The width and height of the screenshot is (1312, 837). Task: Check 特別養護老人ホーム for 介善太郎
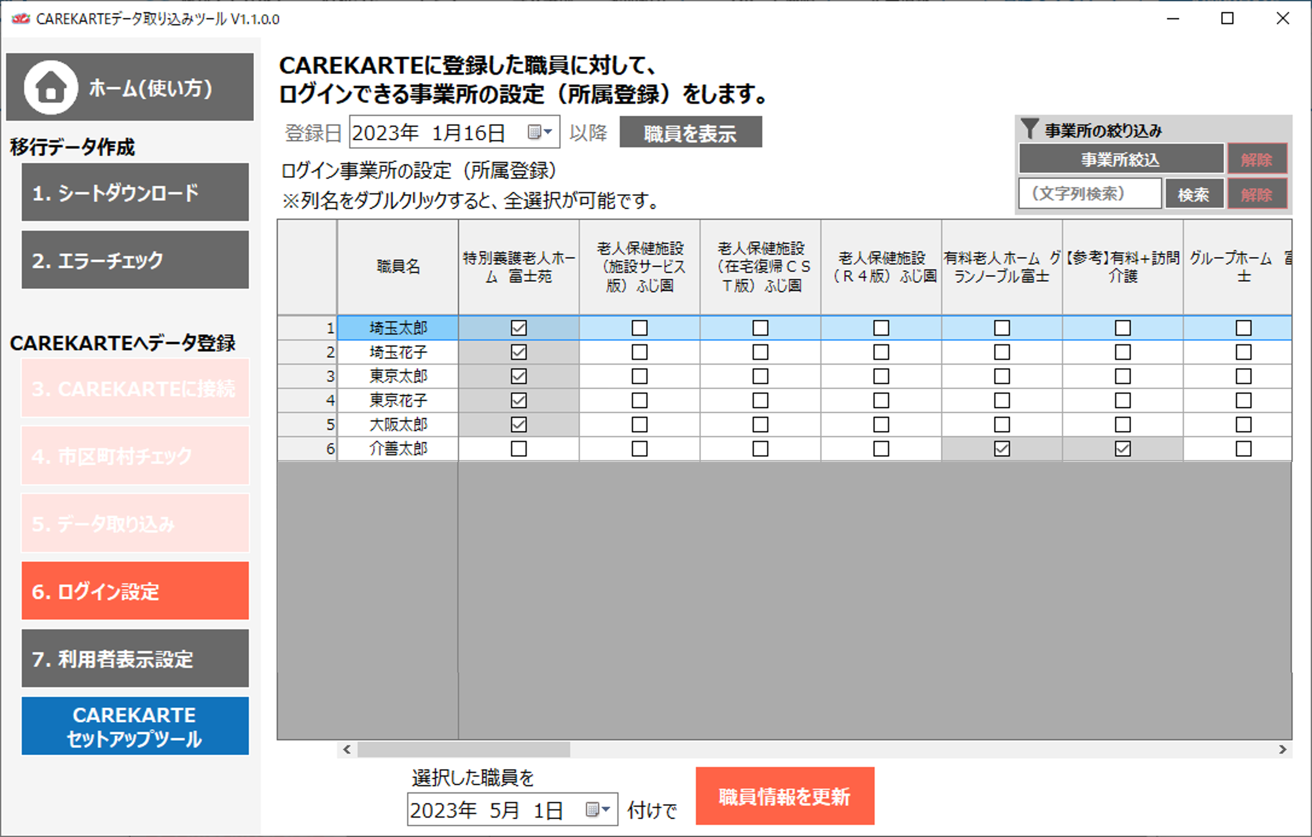click(519, 449)
